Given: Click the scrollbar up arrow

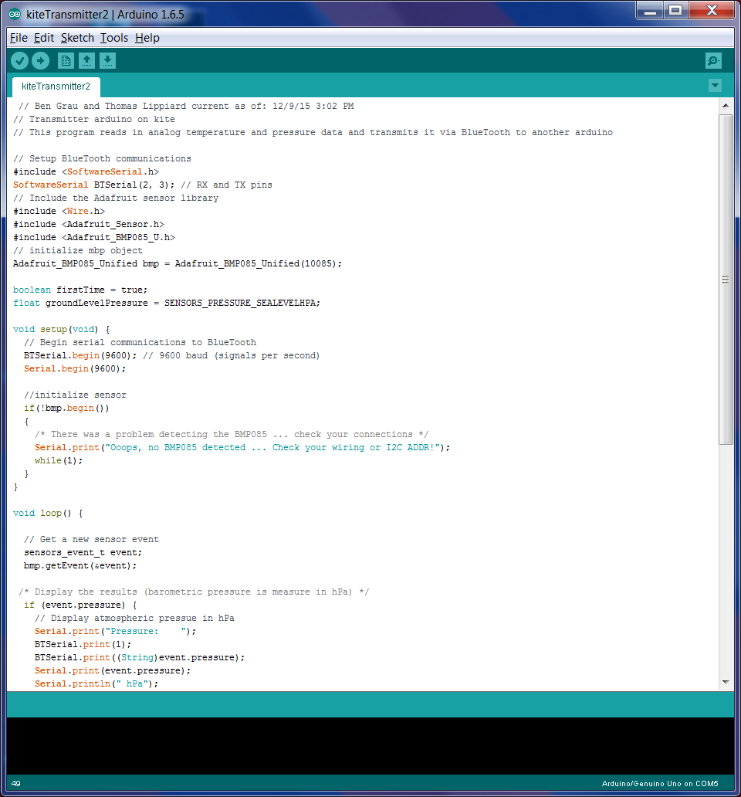Looking at the screenshot, I should [x=726, y=106].
